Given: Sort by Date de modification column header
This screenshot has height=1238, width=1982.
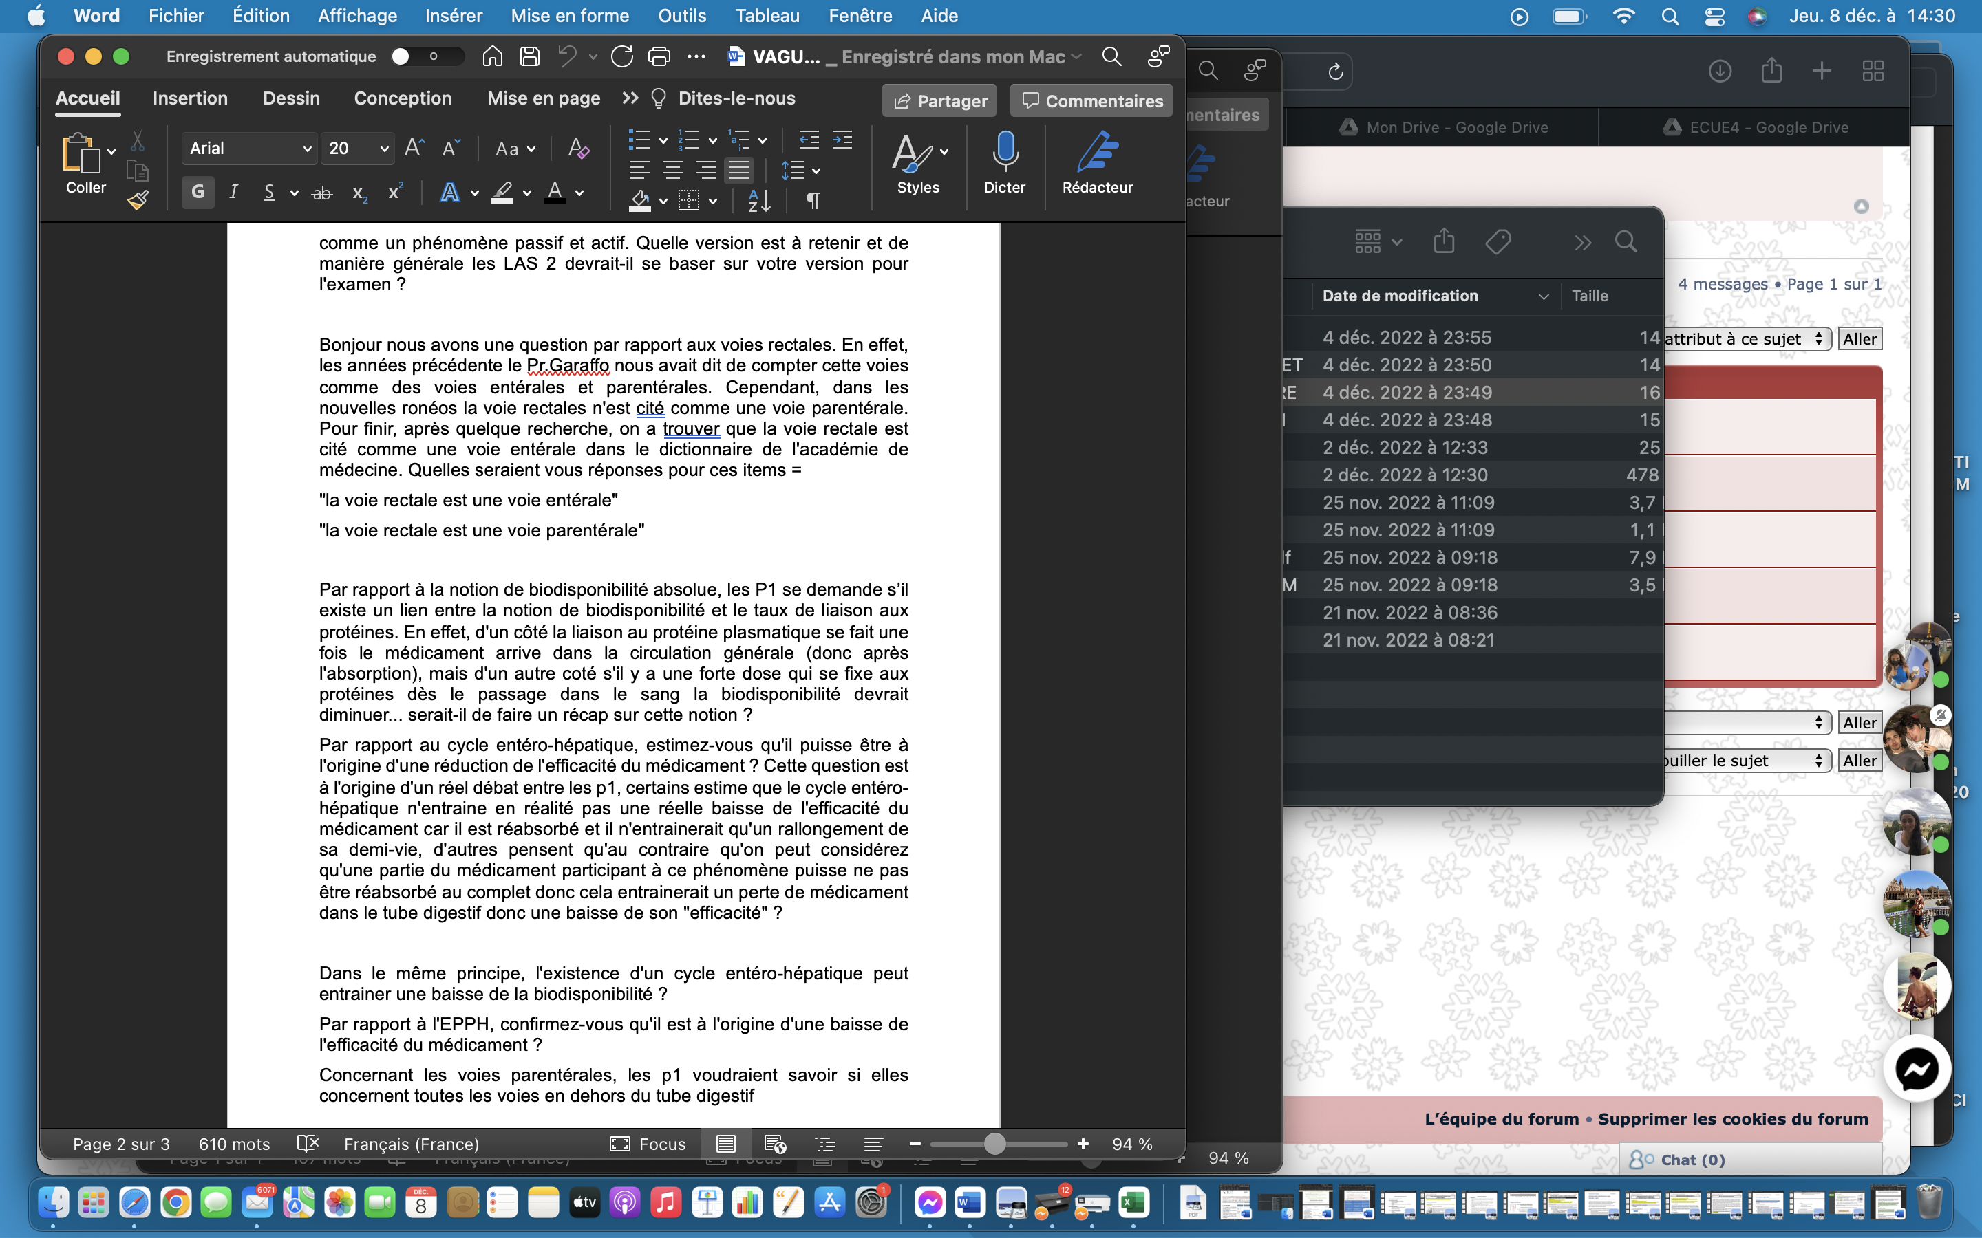Looking at the screenshot, I should pyautogui.click(x=1400, y=296).
